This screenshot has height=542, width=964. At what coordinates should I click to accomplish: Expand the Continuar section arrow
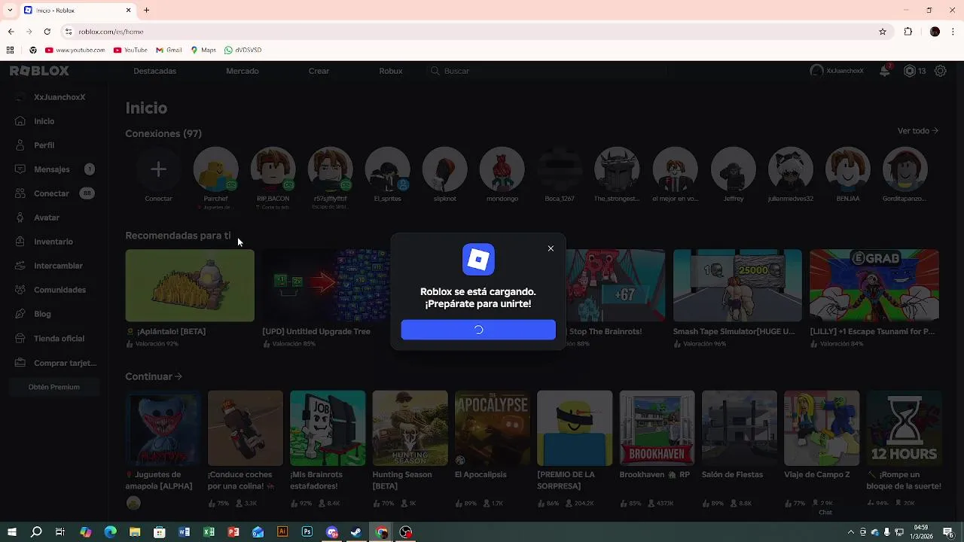[178, 376]
